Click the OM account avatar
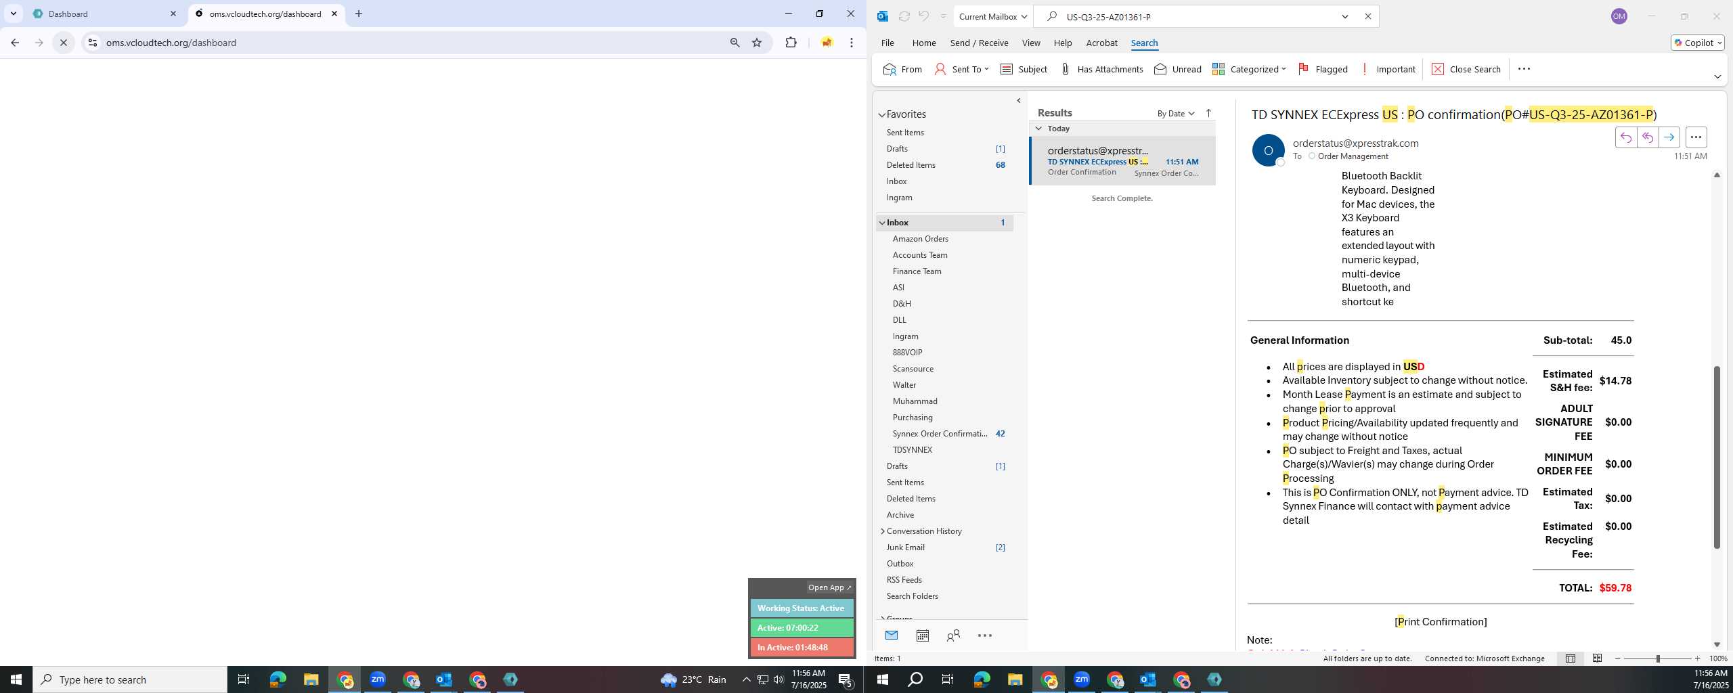The width and height of the screenshot is (1733, 693). tap(1619, 16)
